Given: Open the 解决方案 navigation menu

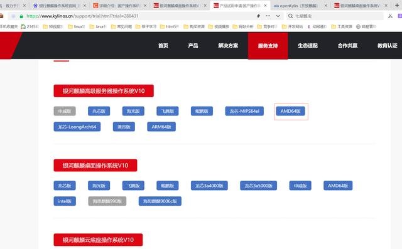Looking at the screenshot, I should 228,46.
